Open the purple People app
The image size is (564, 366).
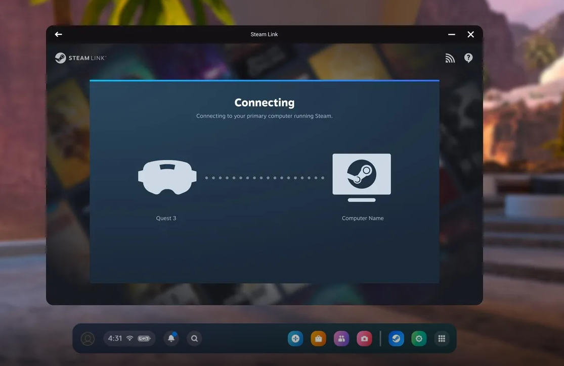pyautogui.click(x=341, y=338)
